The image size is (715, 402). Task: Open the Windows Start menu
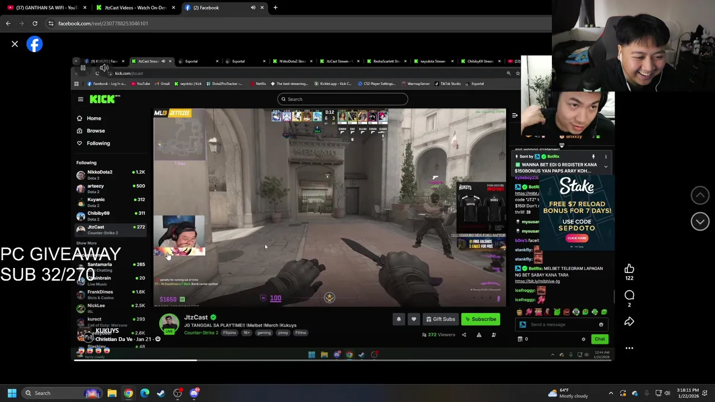tap(12, 393)
